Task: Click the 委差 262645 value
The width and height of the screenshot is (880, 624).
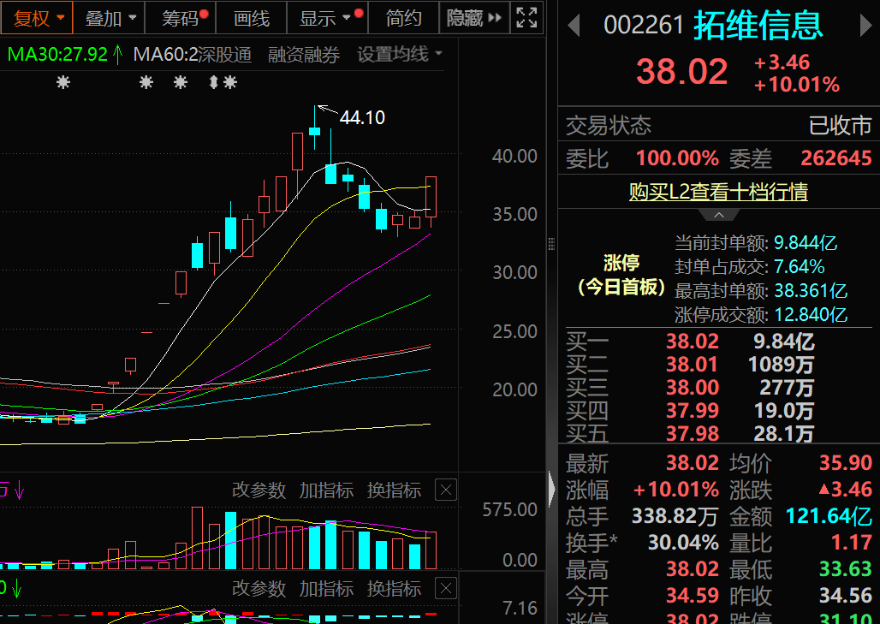Action: coord(836,158)
